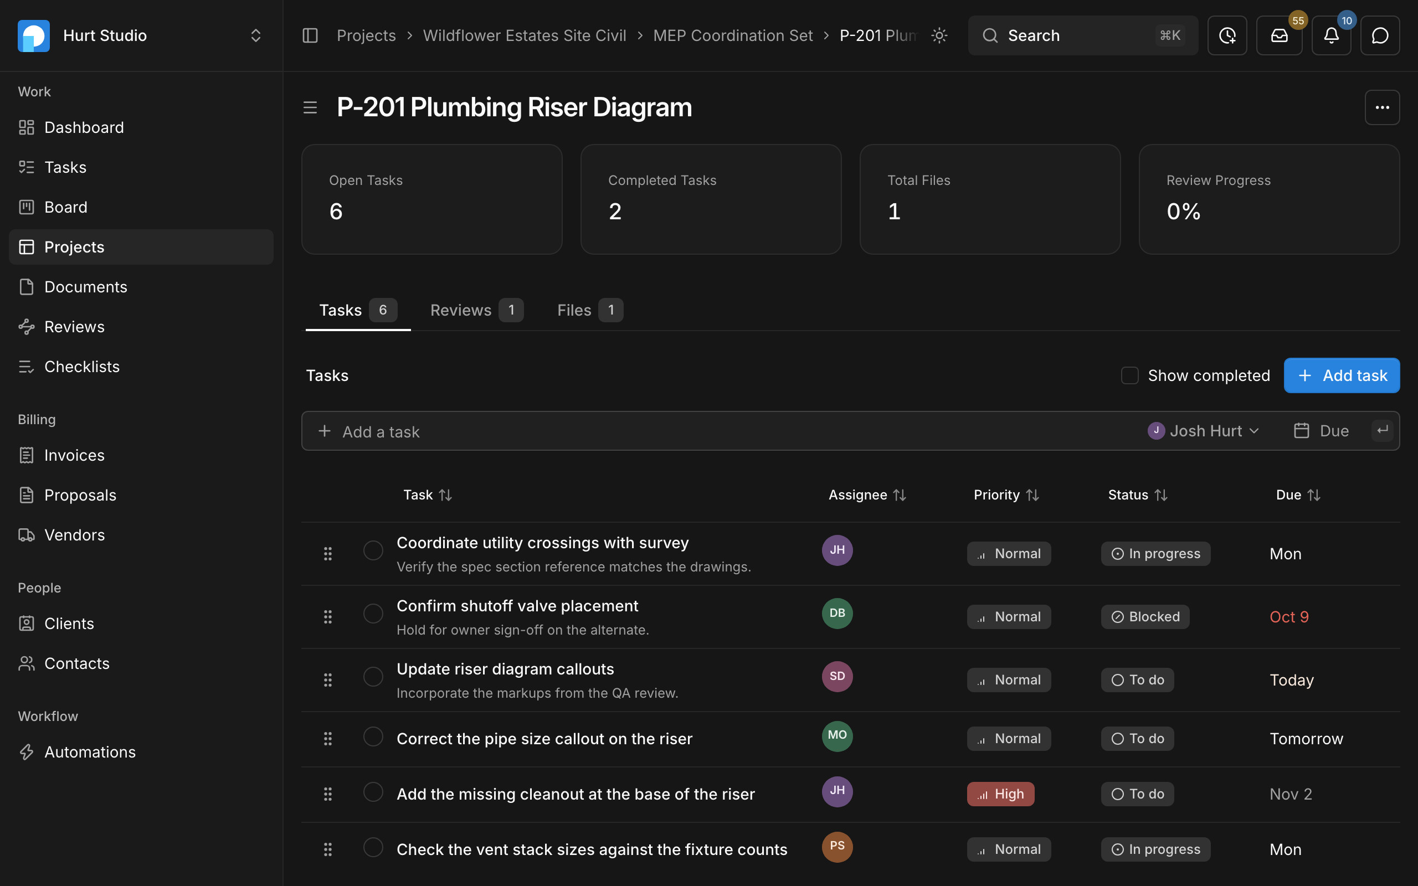Screen dimensions: 1418x886
Task: Sort by the Priority column header
Action: pos(1006,495)
